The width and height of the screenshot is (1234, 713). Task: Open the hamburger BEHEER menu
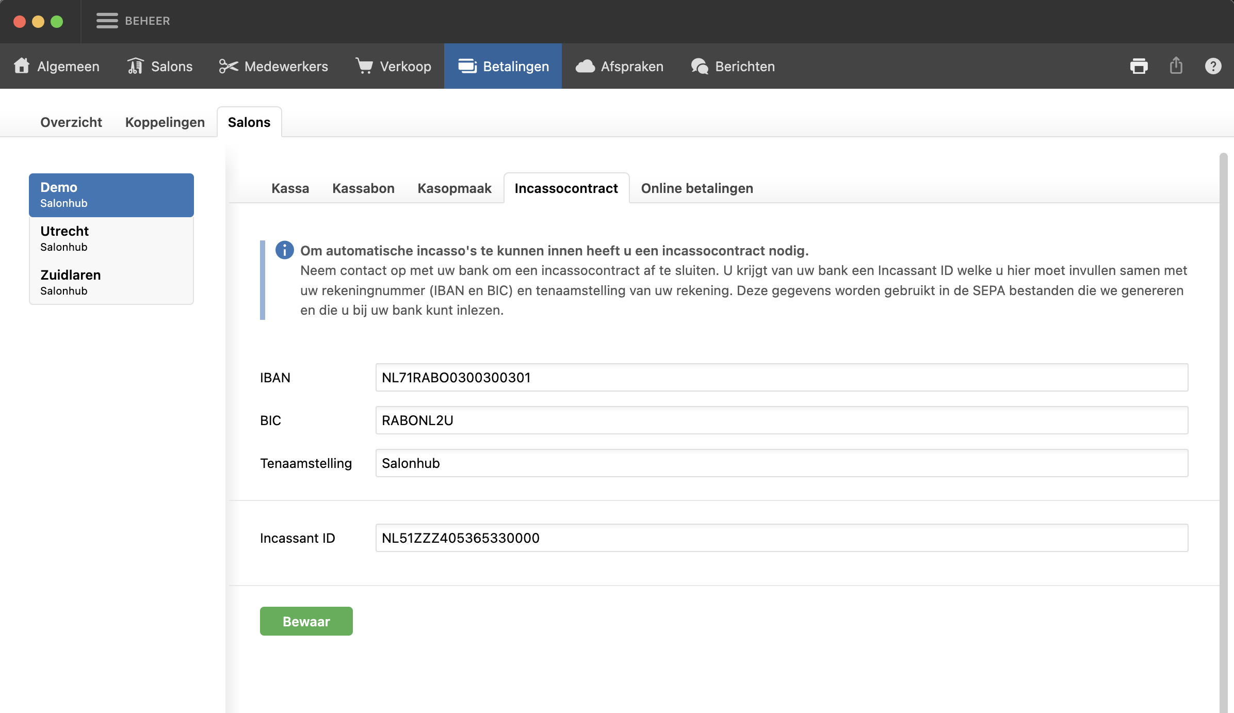pyautogui.click(x=107, y=21)
